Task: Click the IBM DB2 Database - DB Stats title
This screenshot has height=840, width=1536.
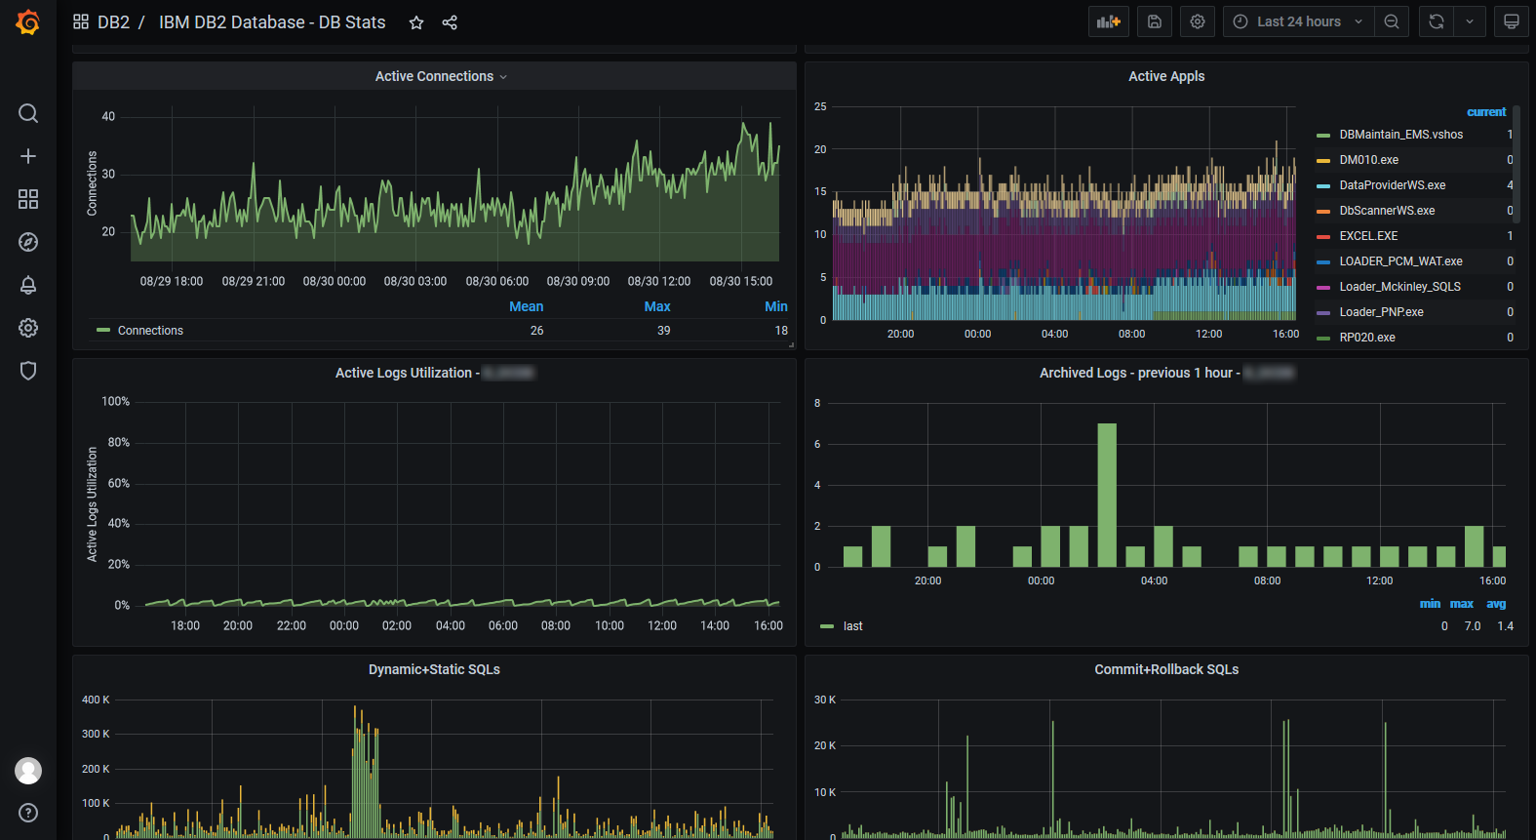Action: (x=272, y=21)
